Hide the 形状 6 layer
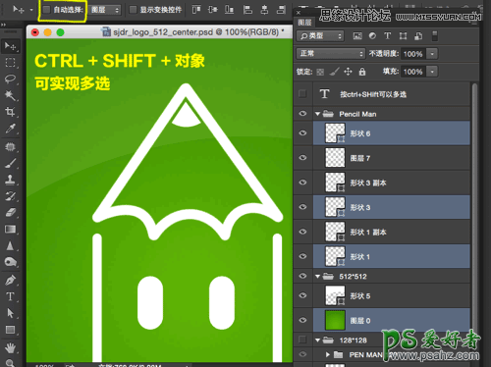This screenshot has width=491, height=367. [x=302, y=132]
